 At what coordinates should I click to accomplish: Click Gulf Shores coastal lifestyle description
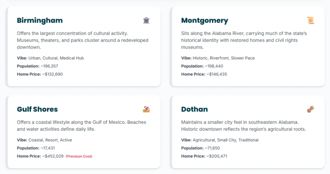[81, 125]
